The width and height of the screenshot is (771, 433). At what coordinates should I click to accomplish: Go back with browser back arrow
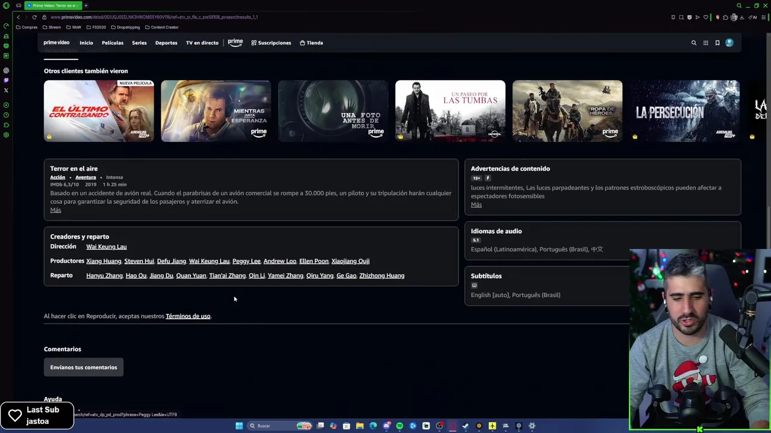(x=18, y=17)
